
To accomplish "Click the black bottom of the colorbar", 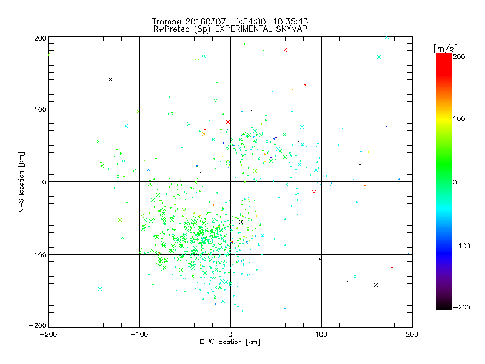I will pos(444,306).
